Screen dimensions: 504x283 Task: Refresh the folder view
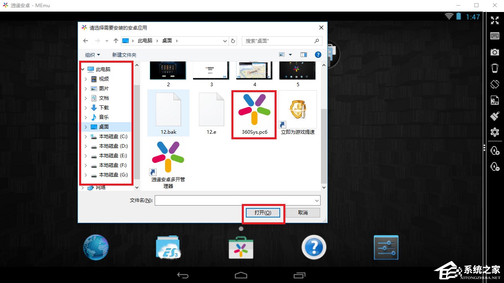coord(234,41)
